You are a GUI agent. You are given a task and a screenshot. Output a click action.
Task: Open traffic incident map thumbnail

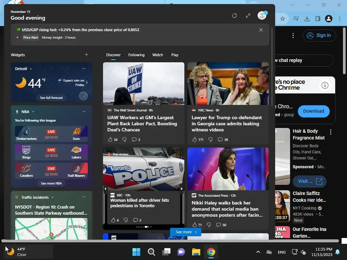point(52,229)
